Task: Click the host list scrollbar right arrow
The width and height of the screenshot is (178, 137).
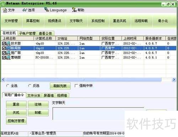Action: (x=174, y=80)
